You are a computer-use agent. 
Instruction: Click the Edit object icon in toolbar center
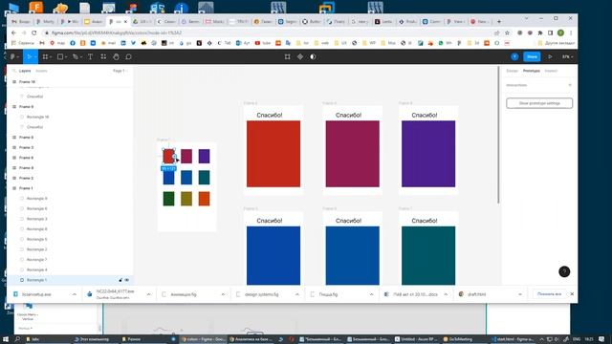coord(287,57)
